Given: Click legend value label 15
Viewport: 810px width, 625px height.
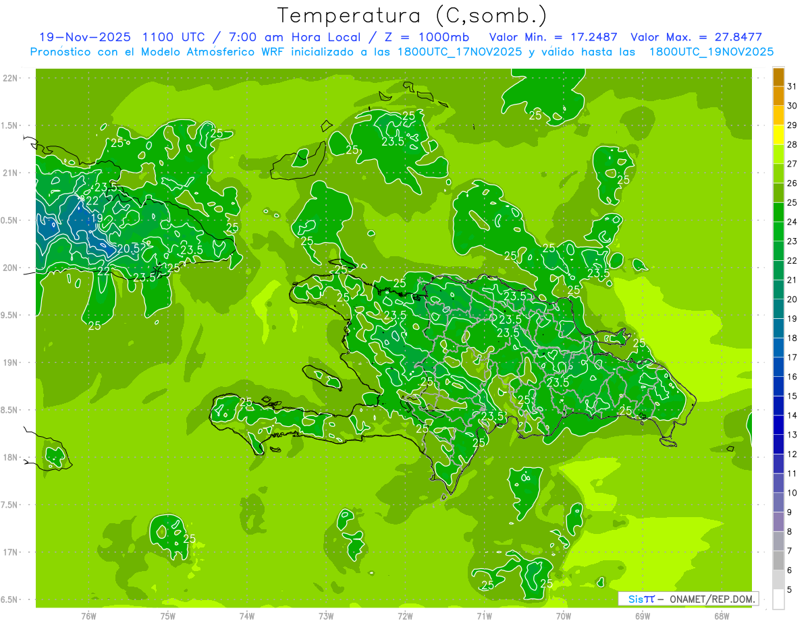Looking at the screenshot, I should pyautogui.click(x=792, y=396).
